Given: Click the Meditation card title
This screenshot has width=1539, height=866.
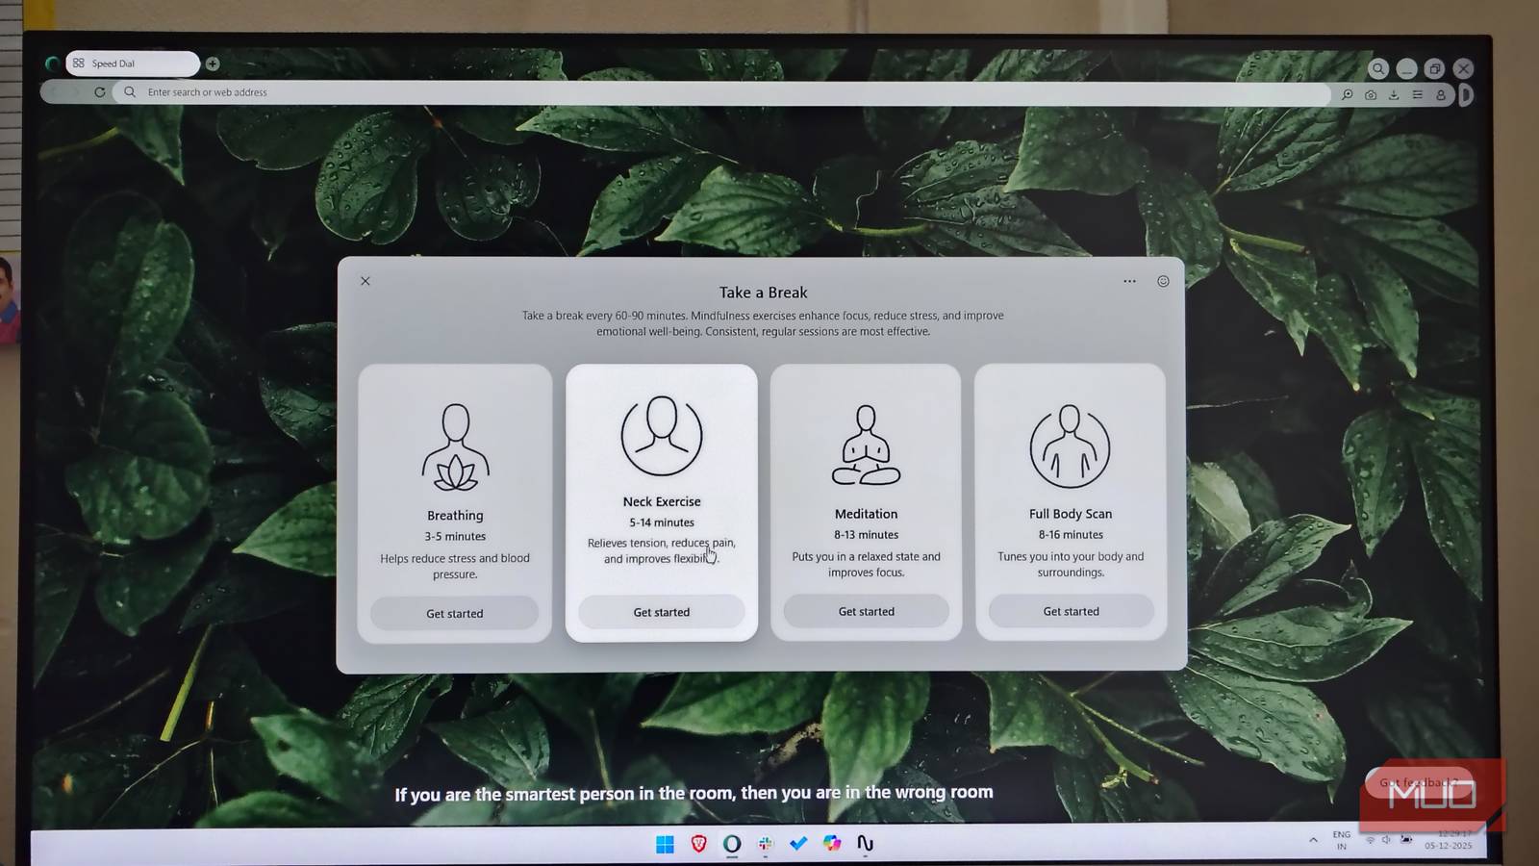Looking at the screenshot, I should click(866, 514).
